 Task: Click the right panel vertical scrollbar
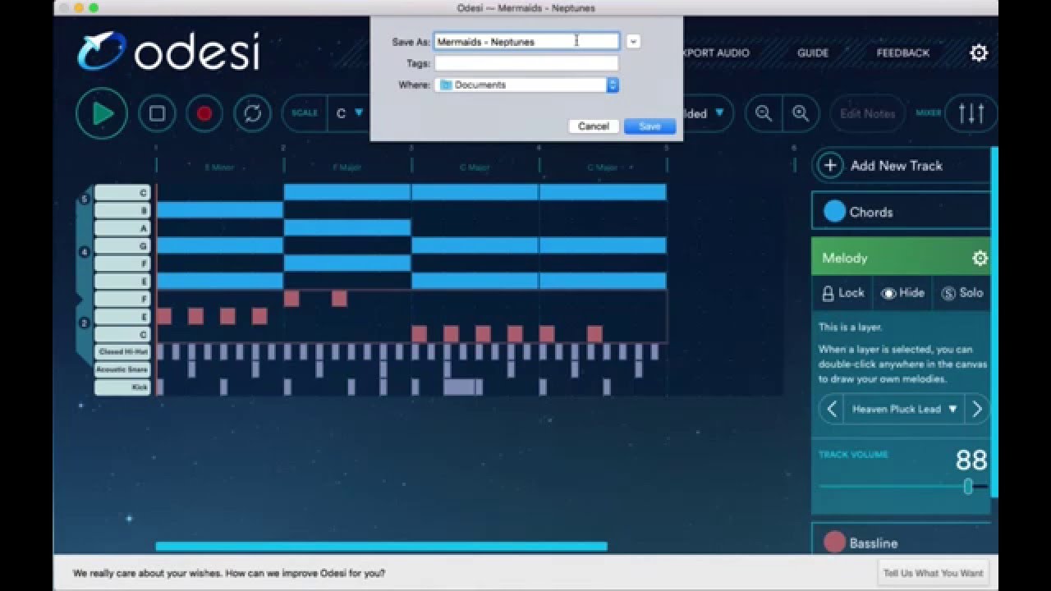click(x=994, y=322)
